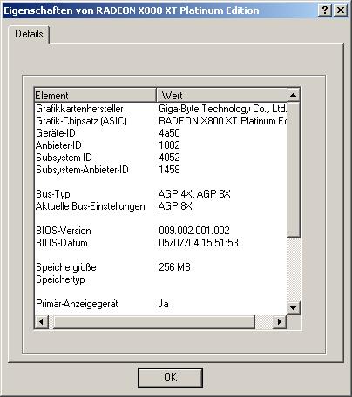Click the OK button

(x=170, y=378)
